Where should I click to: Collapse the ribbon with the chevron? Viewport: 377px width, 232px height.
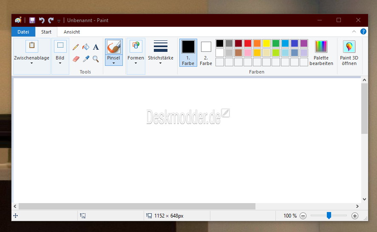click(354, 31)
